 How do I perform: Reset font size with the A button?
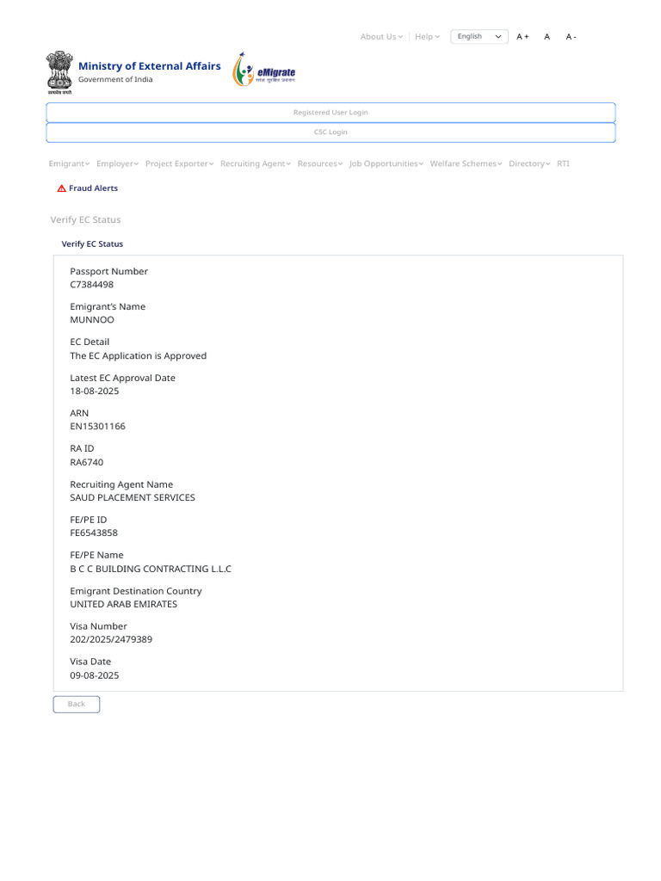(547, 36)
